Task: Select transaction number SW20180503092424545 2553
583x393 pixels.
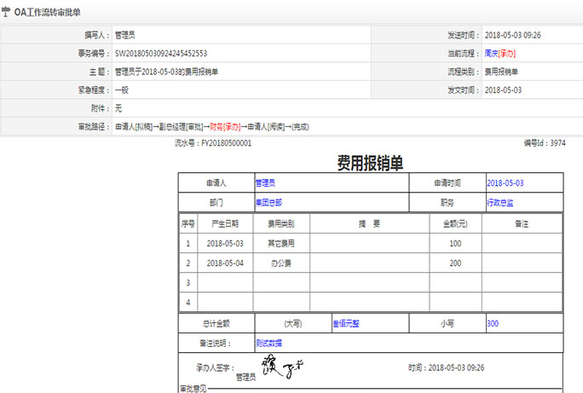Action: [161, 54]
